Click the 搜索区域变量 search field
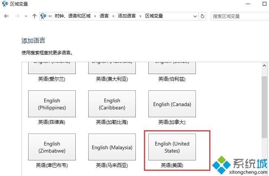The height and width of the screenshot is (176, 269). (240, 16)
